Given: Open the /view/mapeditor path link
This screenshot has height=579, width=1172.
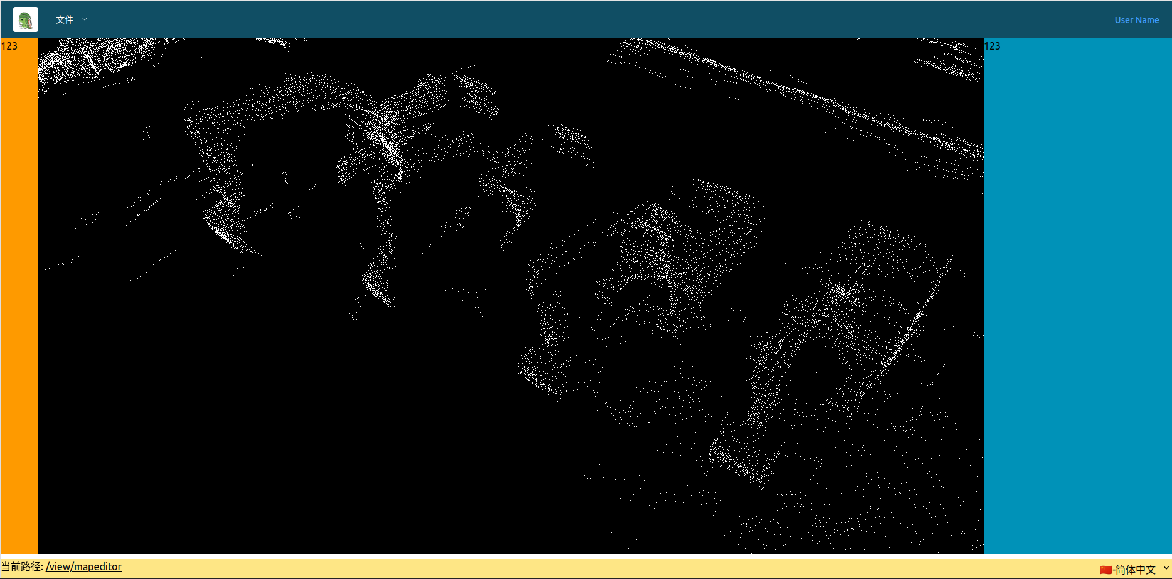Looking at the screenshot, I should pos(83,566).
